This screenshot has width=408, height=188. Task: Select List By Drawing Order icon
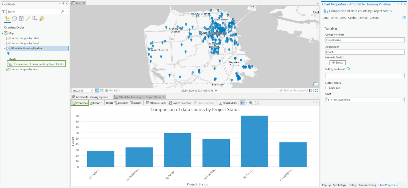point(8,19)
